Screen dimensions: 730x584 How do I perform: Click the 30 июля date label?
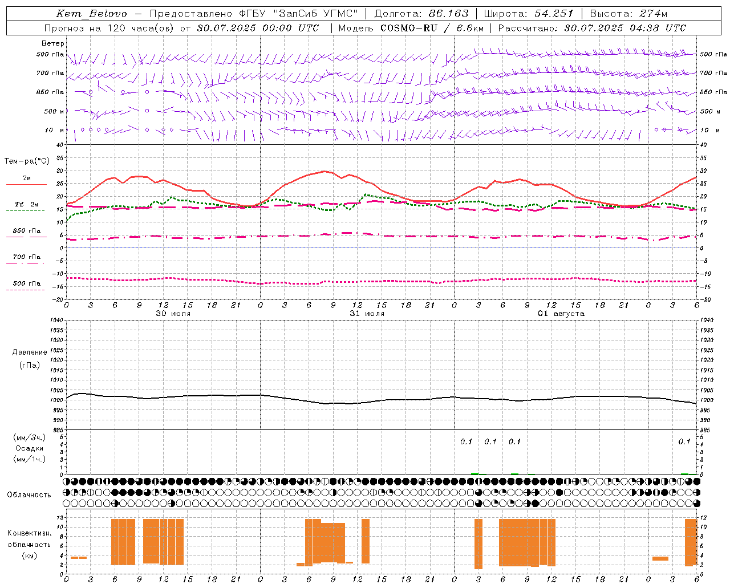coord(173,313)
